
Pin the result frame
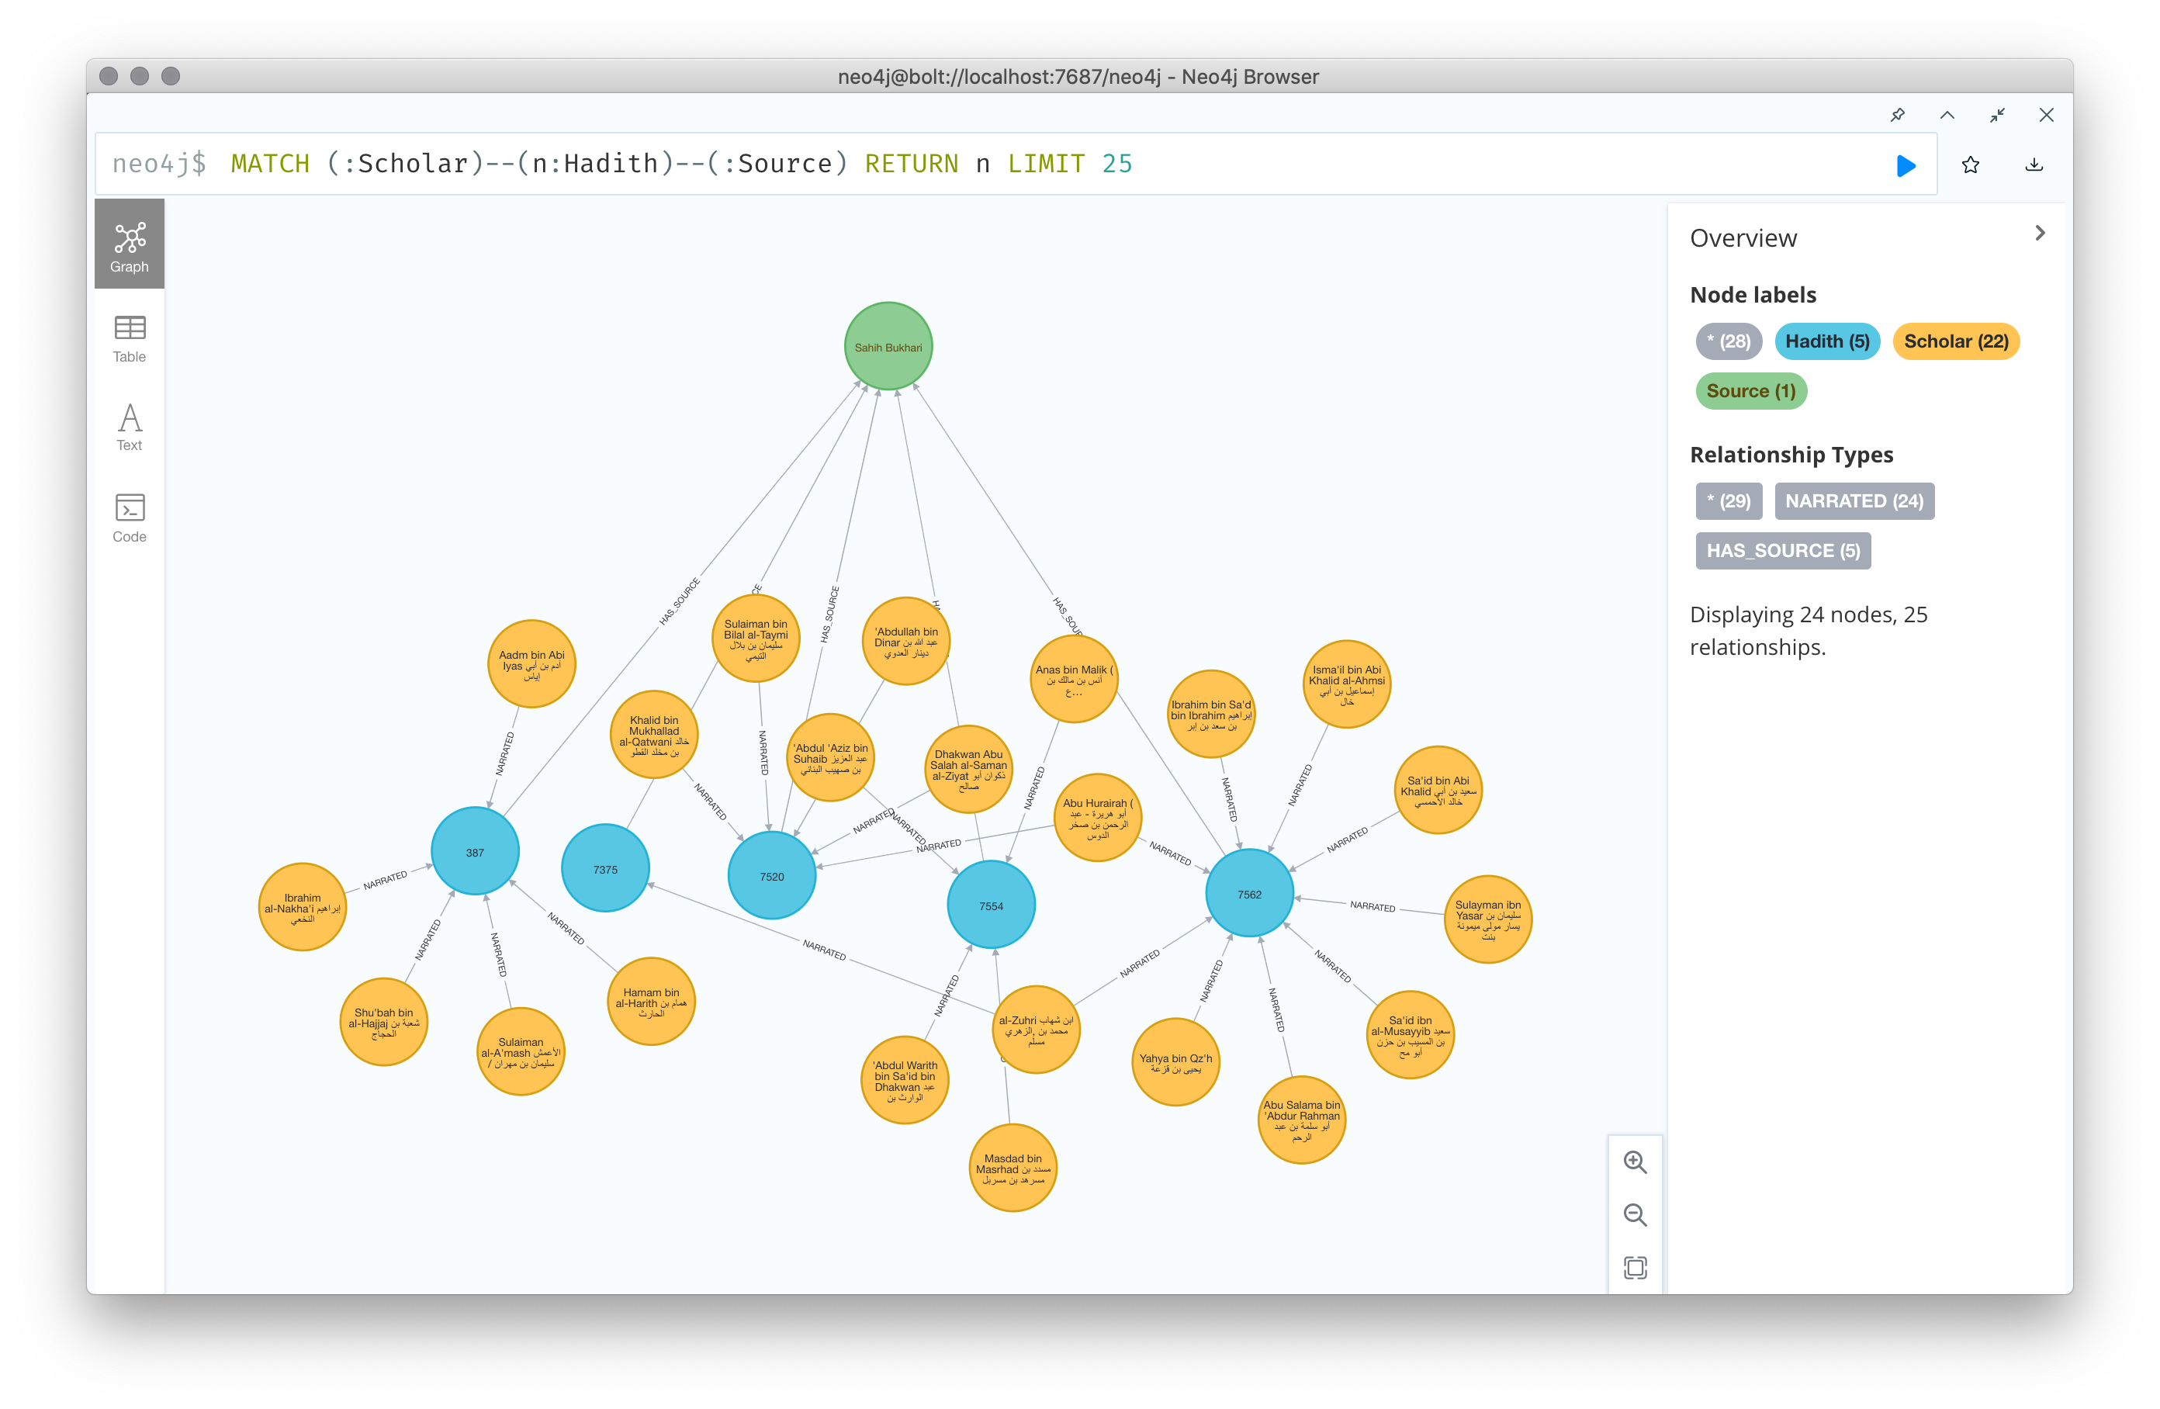[1898, 116]
